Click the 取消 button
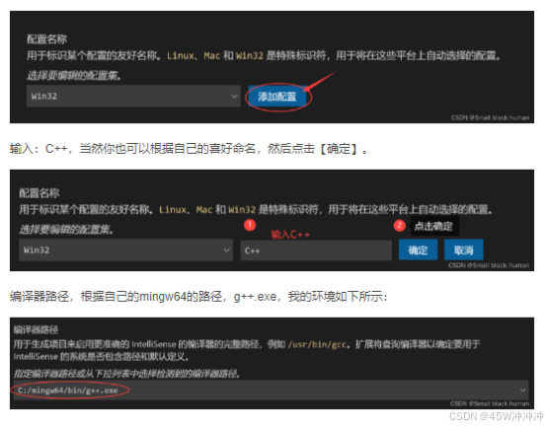 464,249
